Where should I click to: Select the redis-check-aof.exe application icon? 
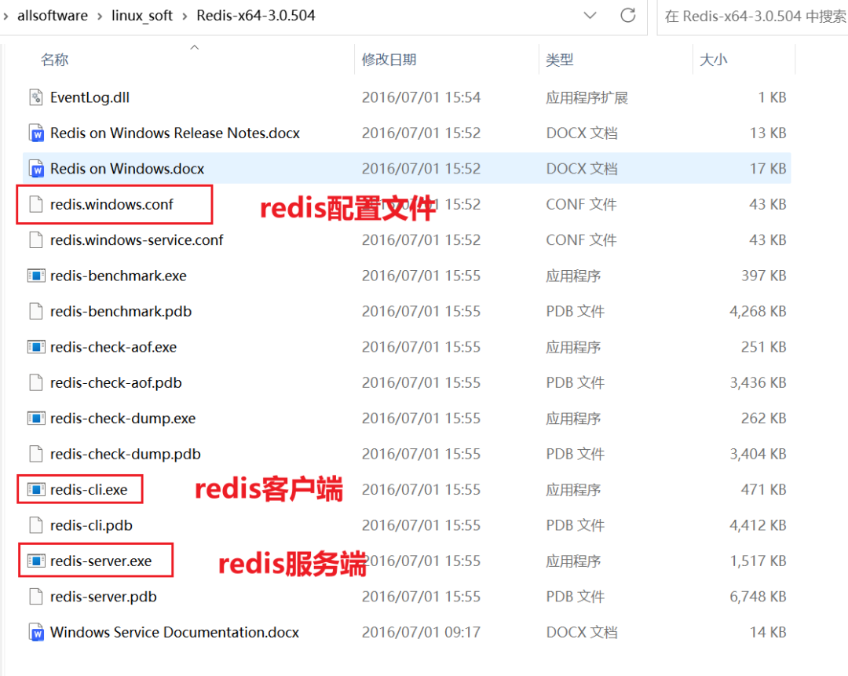pyautogui.click(x=35, y=347)
